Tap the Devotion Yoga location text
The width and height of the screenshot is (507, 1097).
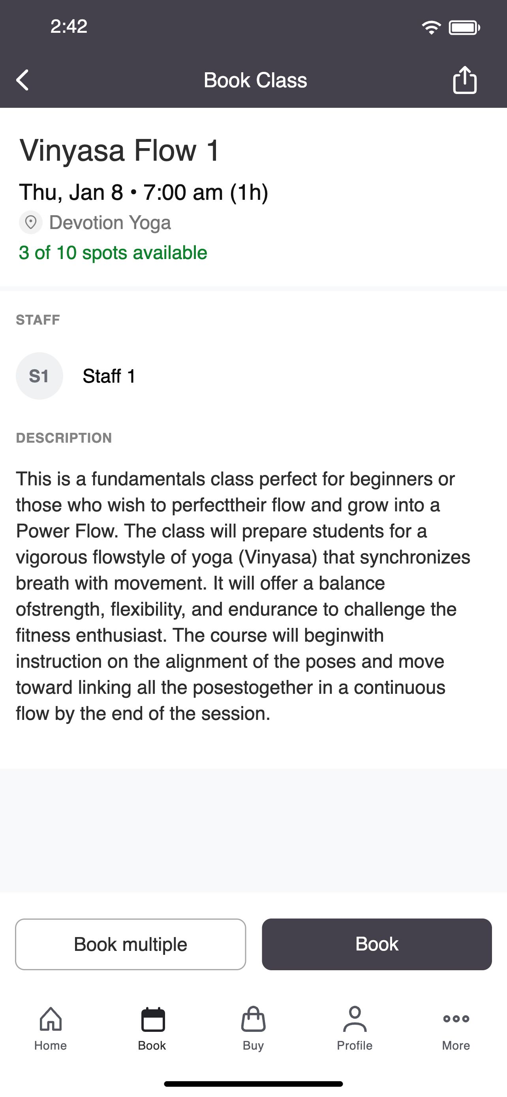click(110, 223)
